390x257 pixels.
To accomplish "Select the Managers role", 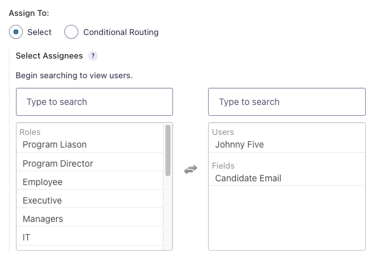I will coord(43,219).
